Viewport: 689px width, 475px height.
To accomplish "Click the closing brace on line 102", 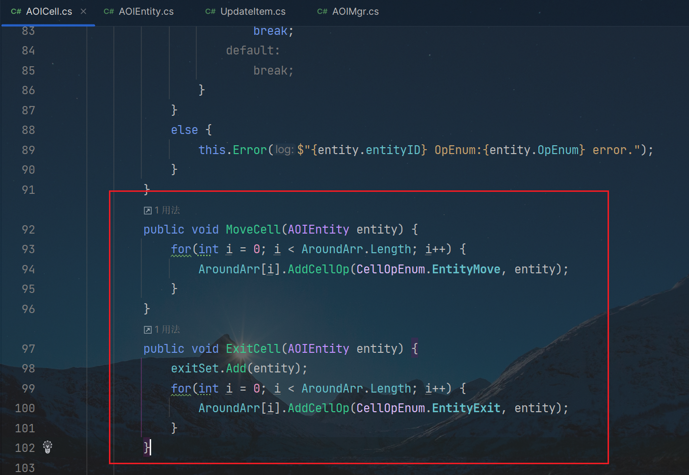I will pos(146,448).
